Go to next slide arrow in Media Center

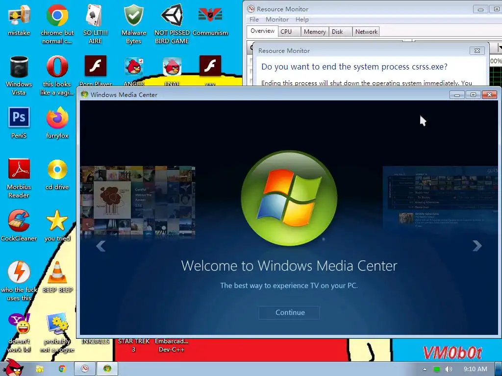click(477, 246)
